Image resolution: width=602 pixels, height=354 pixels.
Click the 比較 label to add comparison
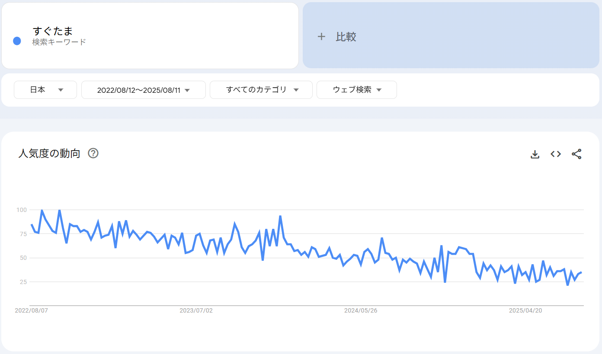click(346, 37)
